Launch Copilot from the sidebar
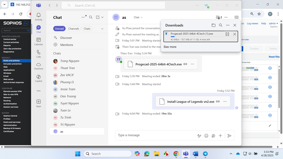283x159 pixels. pos(39,78)
